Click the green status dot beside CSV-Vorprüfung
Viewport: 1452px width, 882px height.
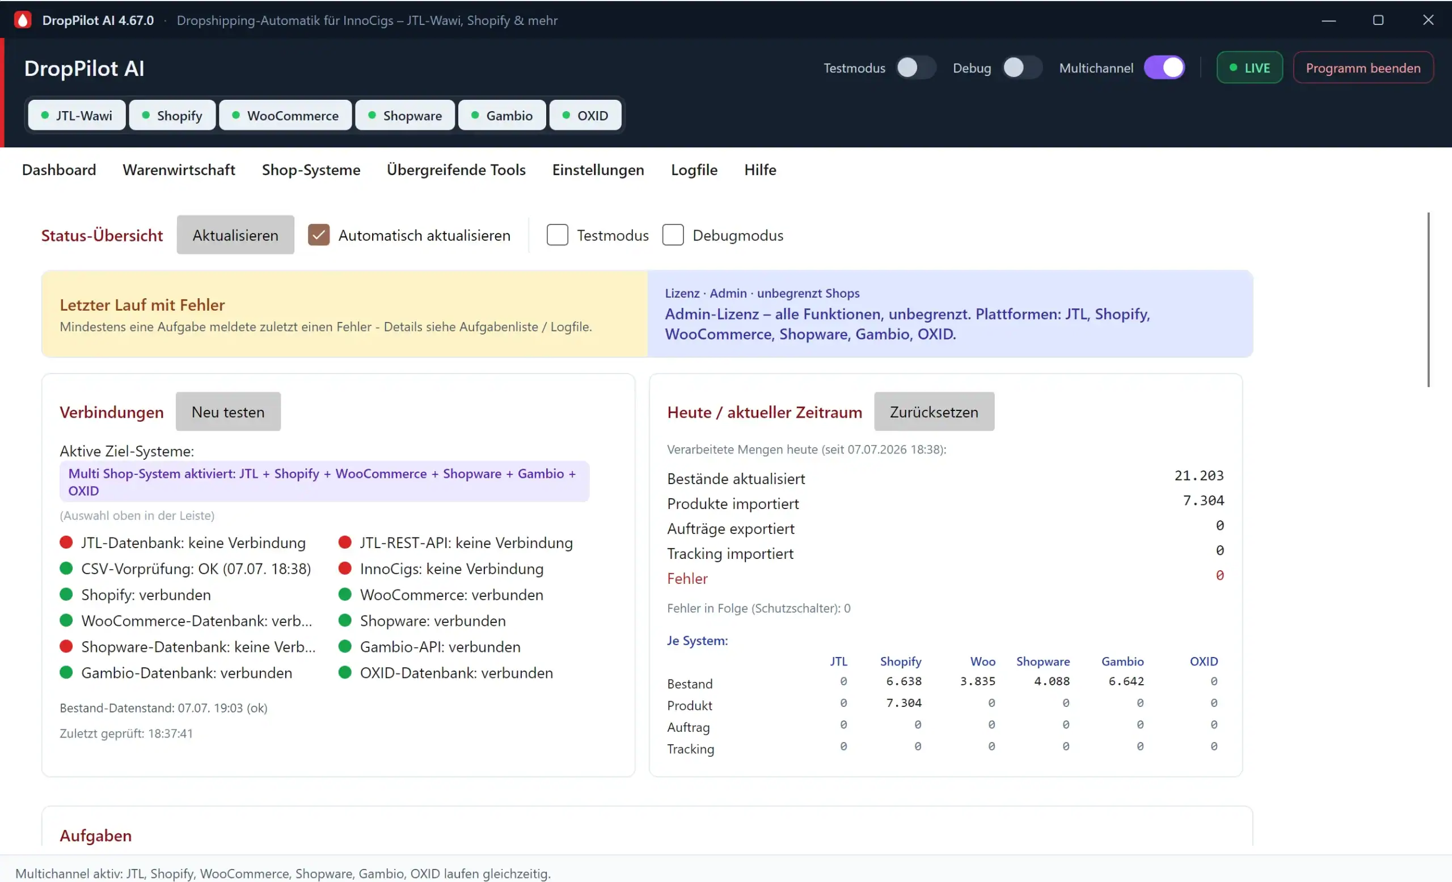coord(66,568)
